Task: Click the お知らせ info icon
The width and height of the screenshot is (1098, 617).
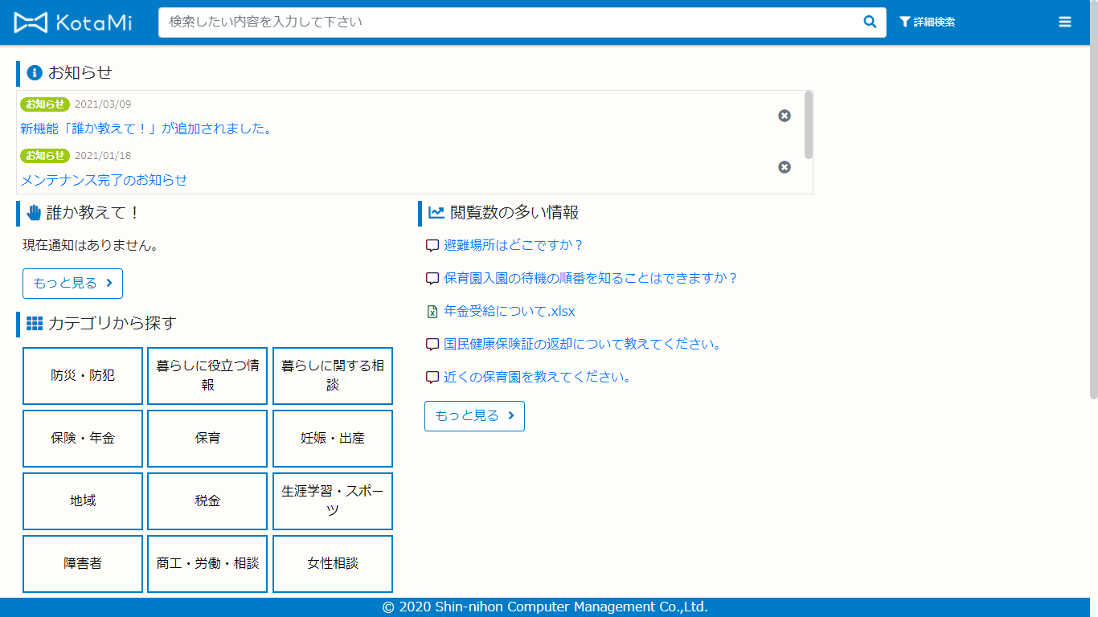Action: (35, 72)
